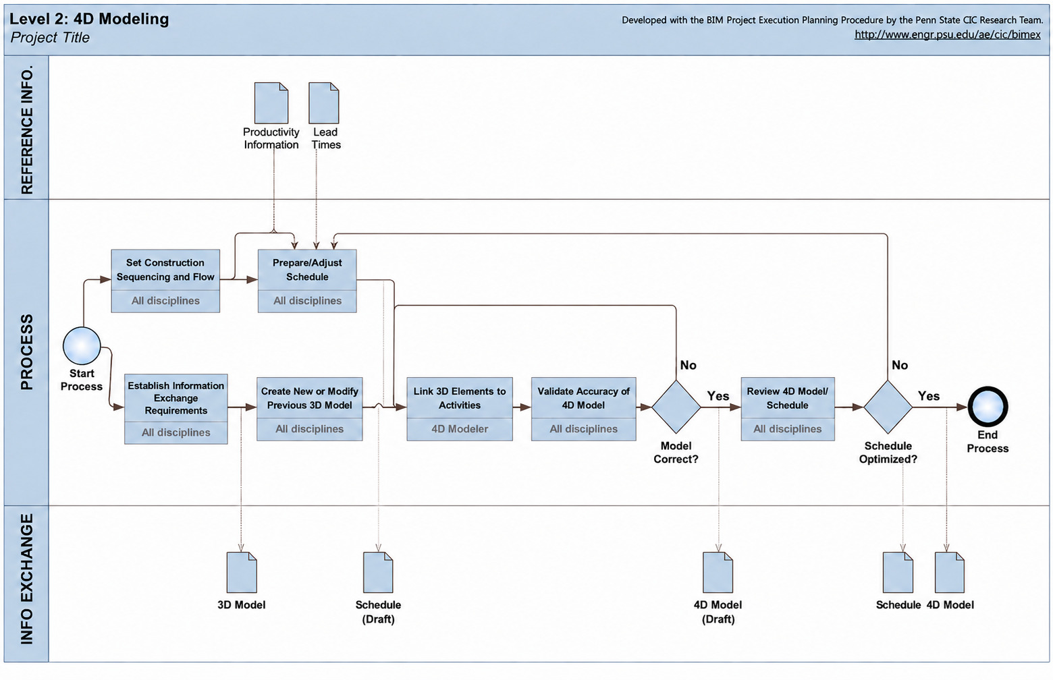The image size is (1053, 680).
Task: Click the Model Correct? caption
Action: [x=676, y=453]
